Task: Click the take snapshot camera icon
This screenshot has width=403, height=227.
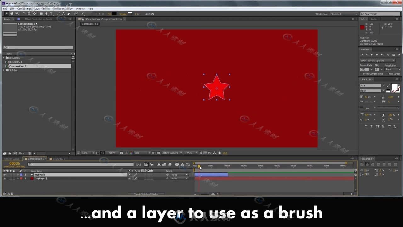Action: 122,153
